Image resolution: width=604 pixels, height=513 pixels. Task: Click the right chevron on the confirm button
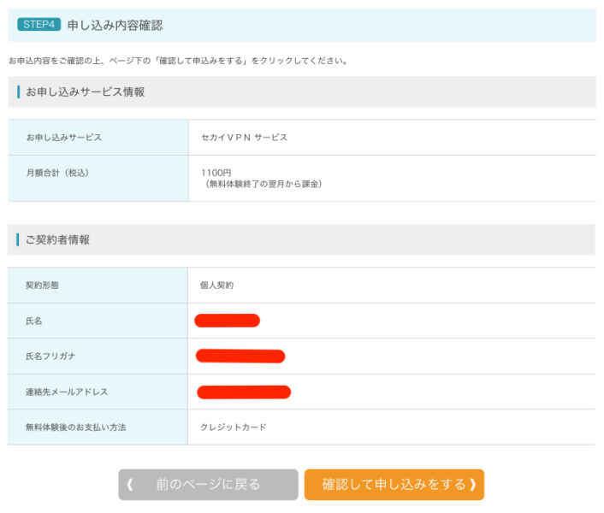pyautogui.click(x=472, y=485)
